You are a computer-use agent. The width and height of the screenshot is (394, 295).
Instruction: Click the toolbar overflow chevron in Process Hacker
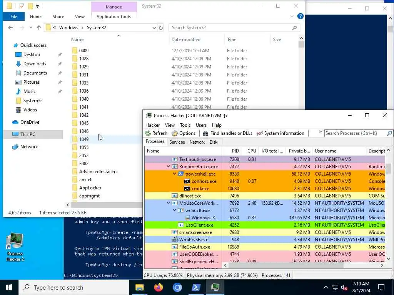[321, 132]
